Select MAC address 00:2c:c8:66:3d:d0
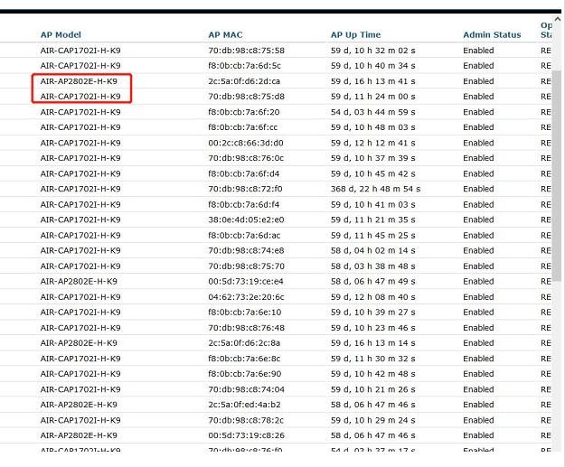Screen dimensions: 565x467 [x=246, y=143]
